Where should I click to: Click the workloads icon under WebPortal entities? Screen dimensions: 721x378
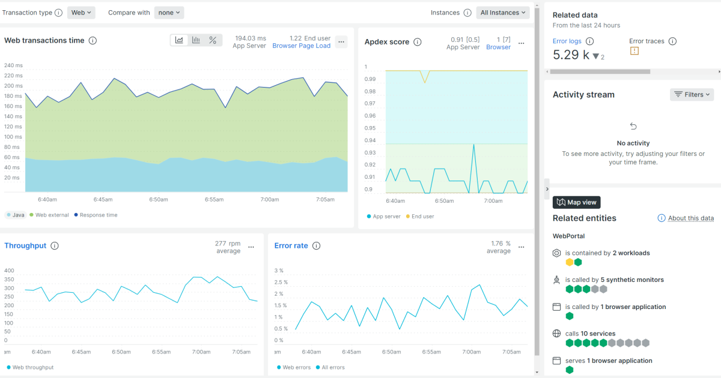click(556, 253)
